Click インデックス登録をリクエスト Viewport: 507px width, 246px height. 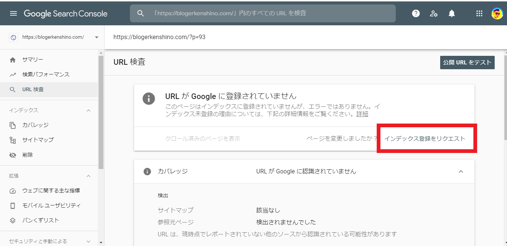(x=425, y=139)
